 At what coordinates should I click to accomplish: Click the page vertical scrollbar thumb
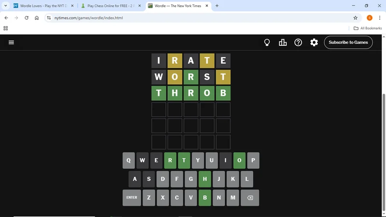coord(384,152)
